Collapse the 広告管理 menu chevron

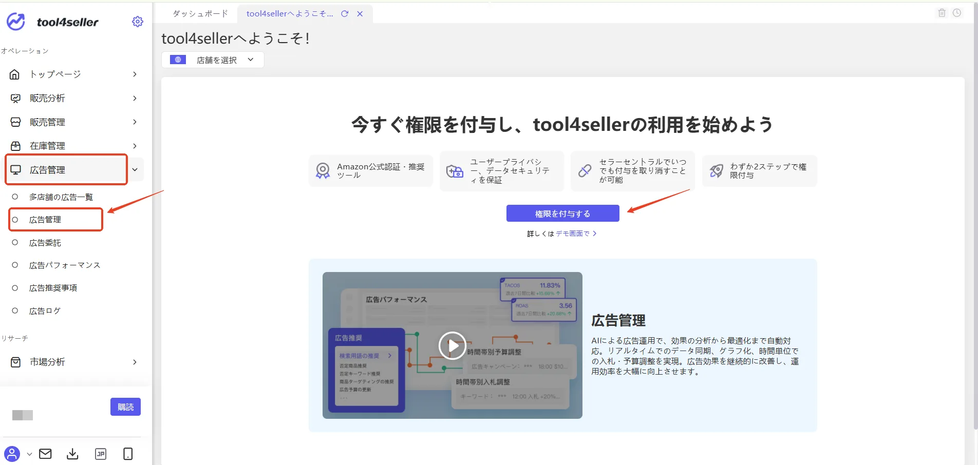135,170
